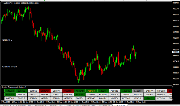This screenshot has width=180, height=106.
Task: Show the EURTRY chart
Action: coord(149,95)
